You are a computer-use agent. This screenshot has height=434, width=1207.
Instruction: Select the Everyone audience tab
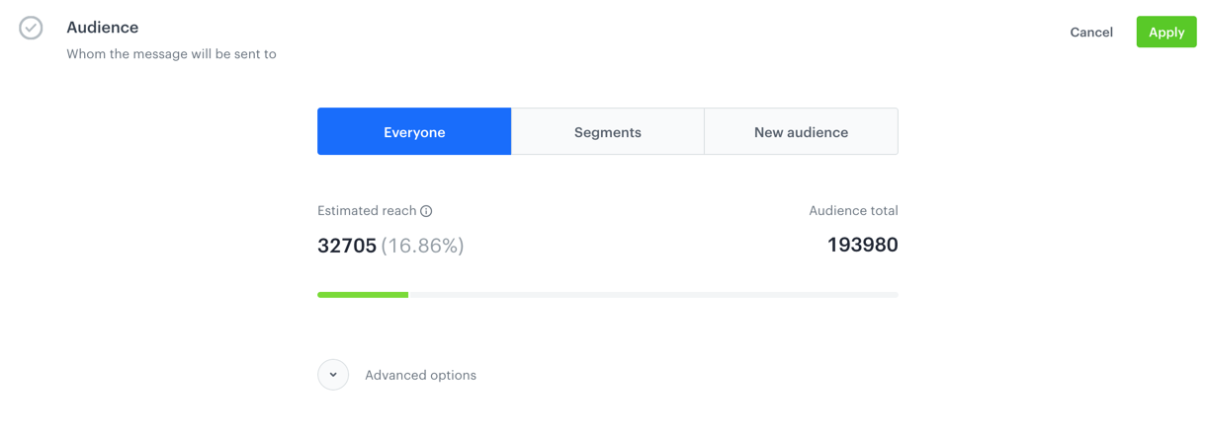tap(414, 132)
